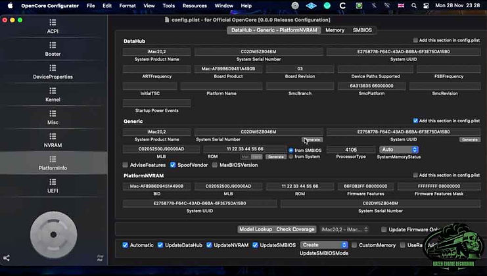The width and height of the screenshot is (487, 276).
Task: Uncheck the SpoofVendor checkbox
Action: pyautogui.click(x=173, y=165)
